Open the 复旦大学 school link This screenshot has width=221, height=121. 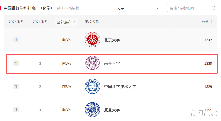coord(112,110)
